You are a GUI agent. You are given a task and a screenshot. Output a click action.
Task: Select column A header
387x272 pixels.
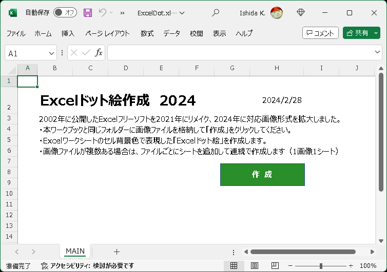tap(28, 68)
